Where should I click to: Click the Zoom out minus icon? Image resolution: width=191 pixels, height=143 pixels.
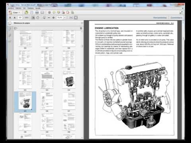point(49,17)
